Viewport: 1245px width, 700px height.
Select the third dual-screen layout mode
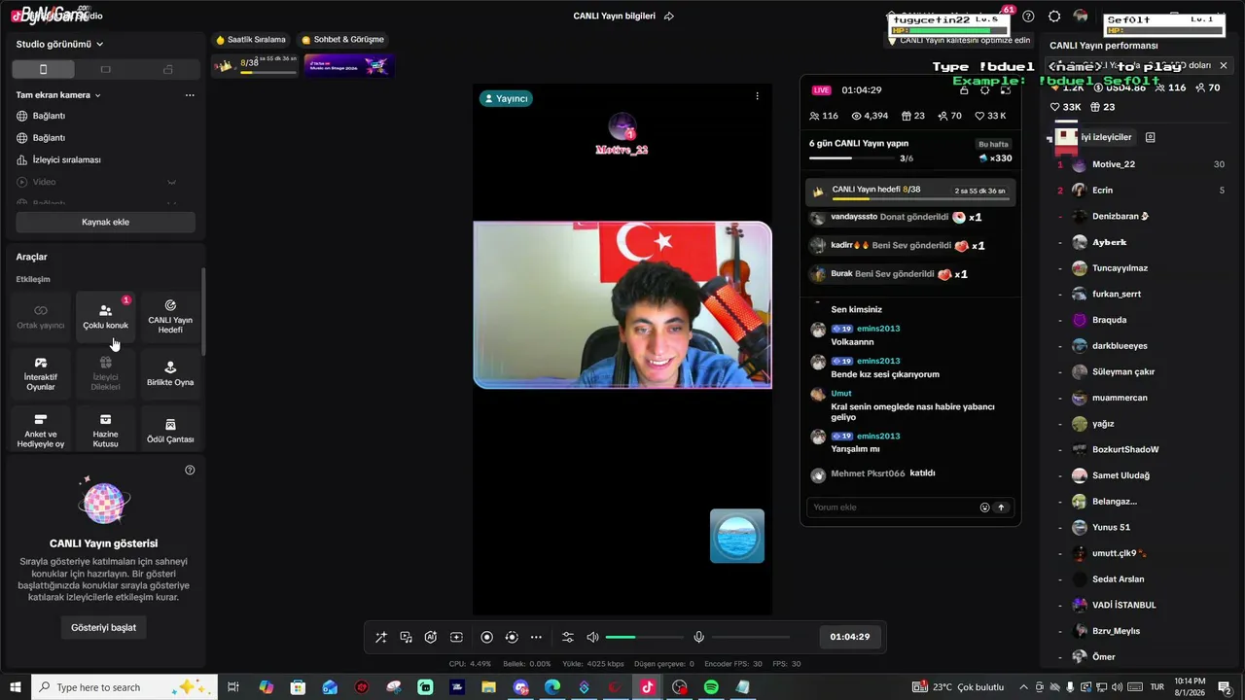[168, 69]
